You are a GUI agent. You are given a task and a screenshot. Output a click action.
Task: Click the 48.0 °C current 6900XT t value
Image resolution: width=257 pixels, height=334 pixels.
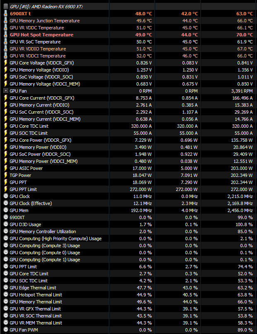click(144, 14)
